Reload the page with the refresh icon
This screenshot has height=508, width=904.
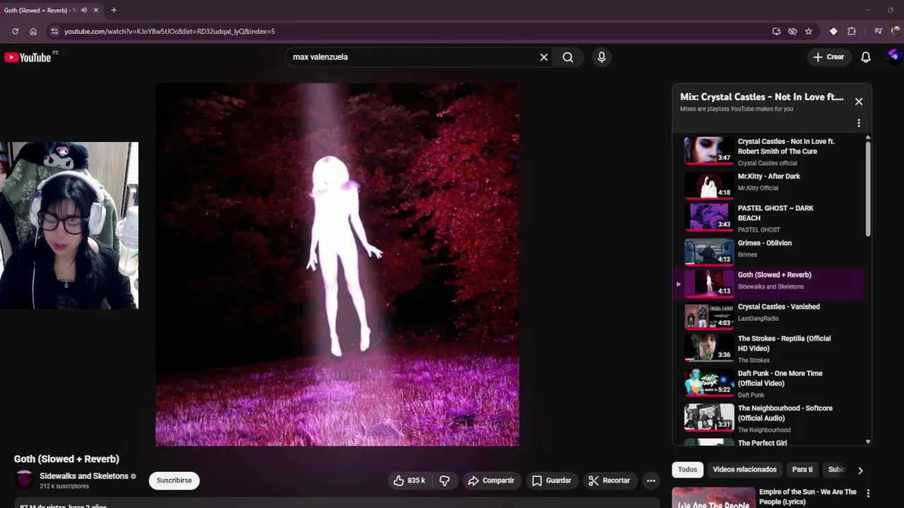15,31
